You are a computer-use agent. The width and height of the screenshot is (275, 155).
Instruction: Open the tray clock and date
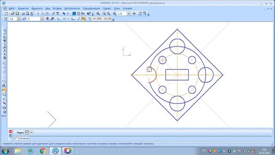[x=264, y=151]
